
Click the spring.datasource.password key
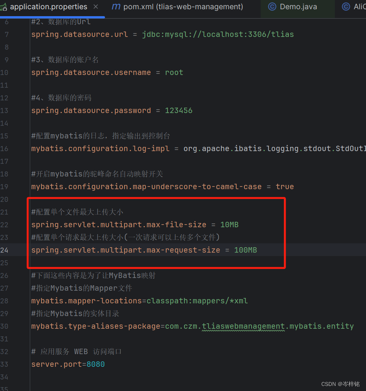pyautogui.click(x=91, y=111)
